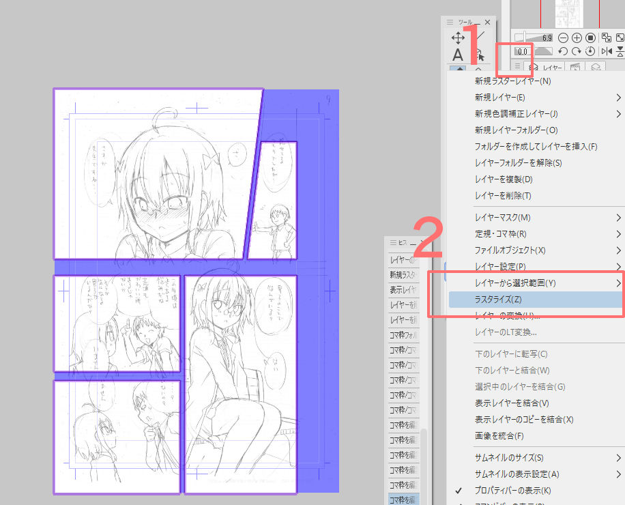Reset the canvas rotation
The image size is (625, 505).
(590, 51)
